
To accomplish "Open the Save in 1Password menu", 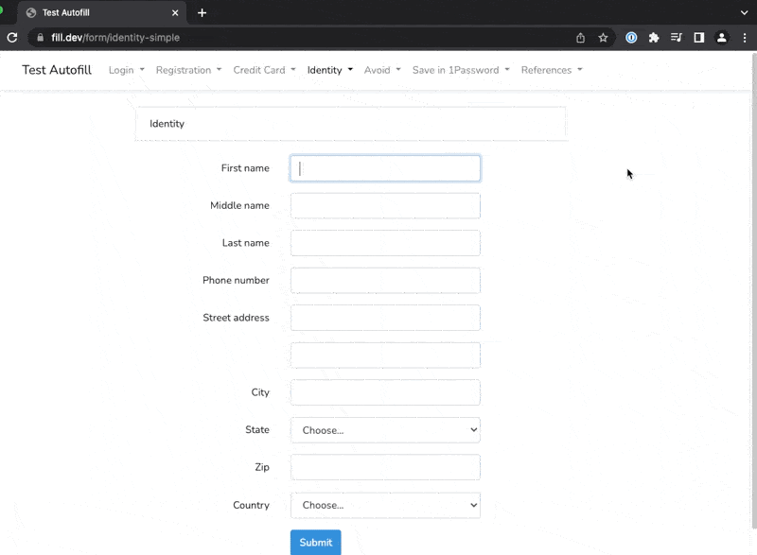I will coord(461,70).
